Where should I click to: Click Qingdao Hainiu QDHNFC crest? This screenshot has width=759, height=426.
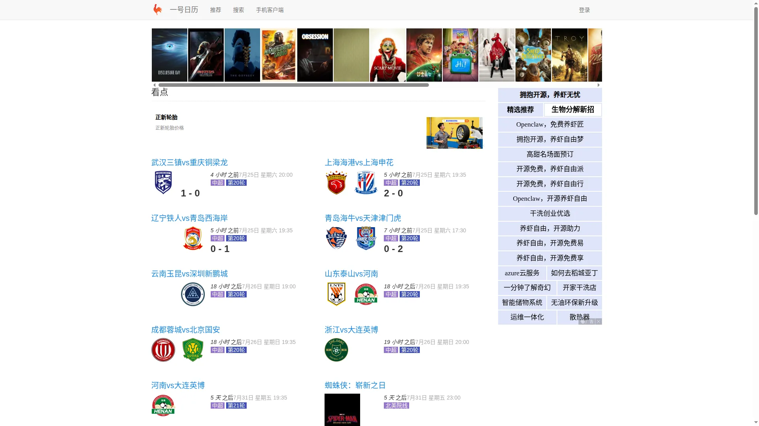336,238
